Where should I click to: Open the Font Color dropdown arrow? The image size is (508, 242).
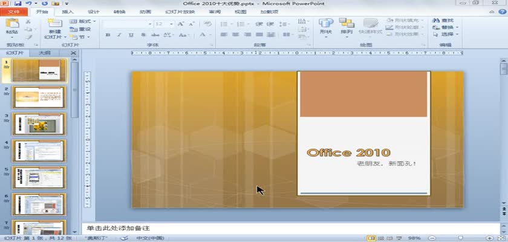pyautogui.click(x=211, y=34)
